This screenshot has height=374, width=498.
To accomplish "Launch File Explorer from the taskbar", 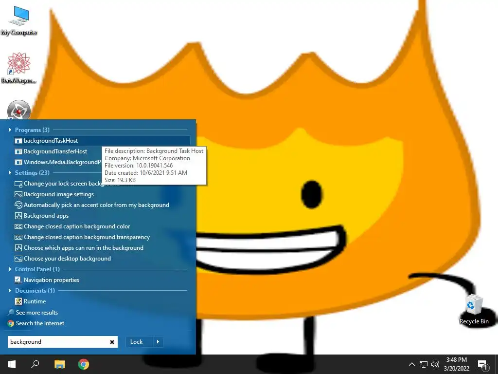I will 59,364.
